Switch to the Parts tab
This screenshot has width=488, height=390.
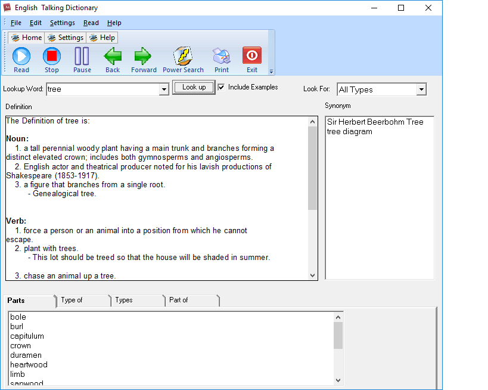click(x=30, y=301)
